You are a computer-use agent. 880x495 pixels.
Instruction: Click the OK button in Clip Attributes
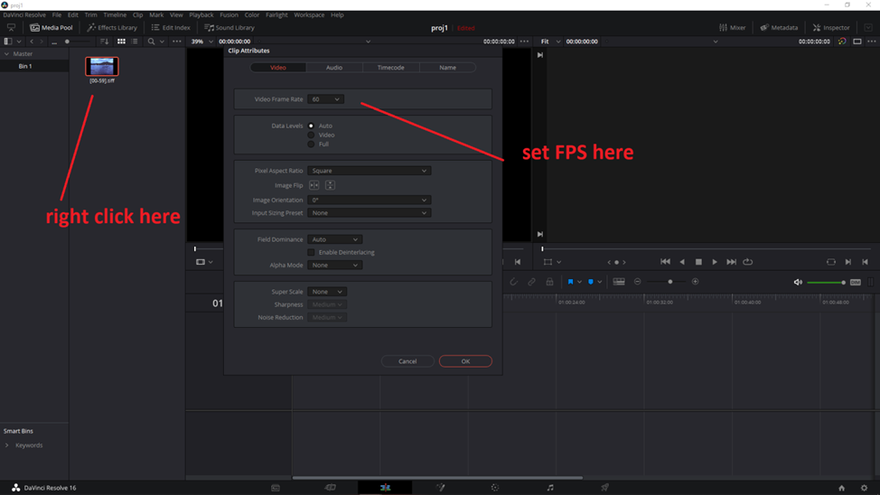click(465, 361)
